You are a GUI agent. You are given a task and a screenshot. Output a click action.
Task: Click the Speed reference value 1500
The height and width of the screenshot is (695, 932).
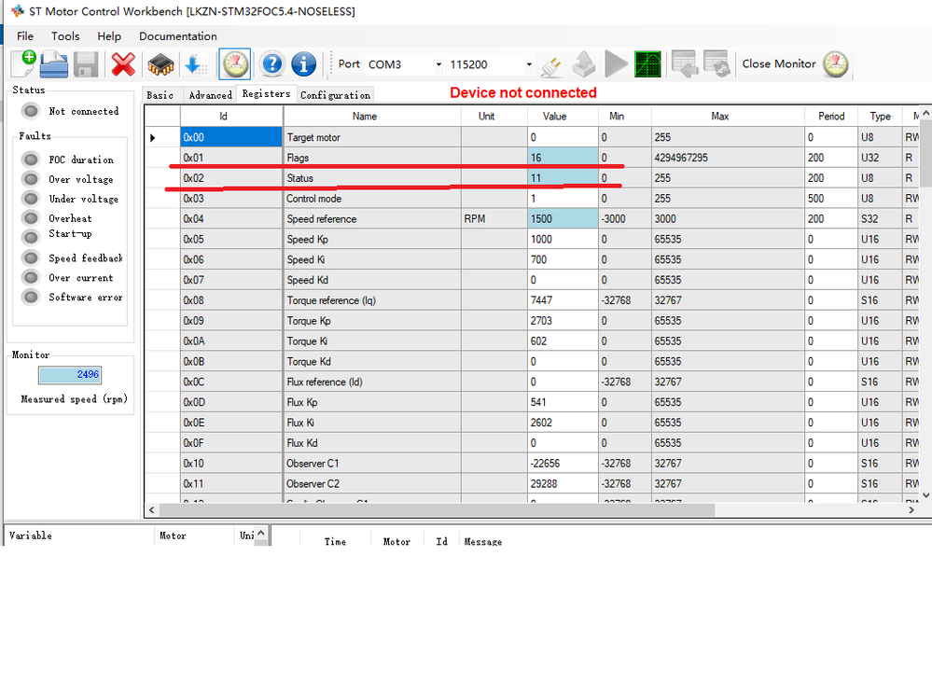click(563, 219)
